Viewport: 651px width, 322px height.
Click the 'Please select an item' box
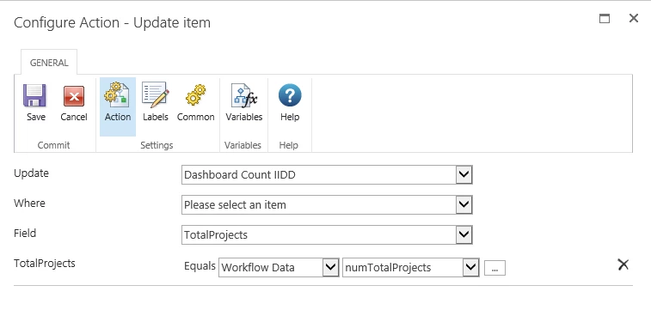[x=327, y=204]
